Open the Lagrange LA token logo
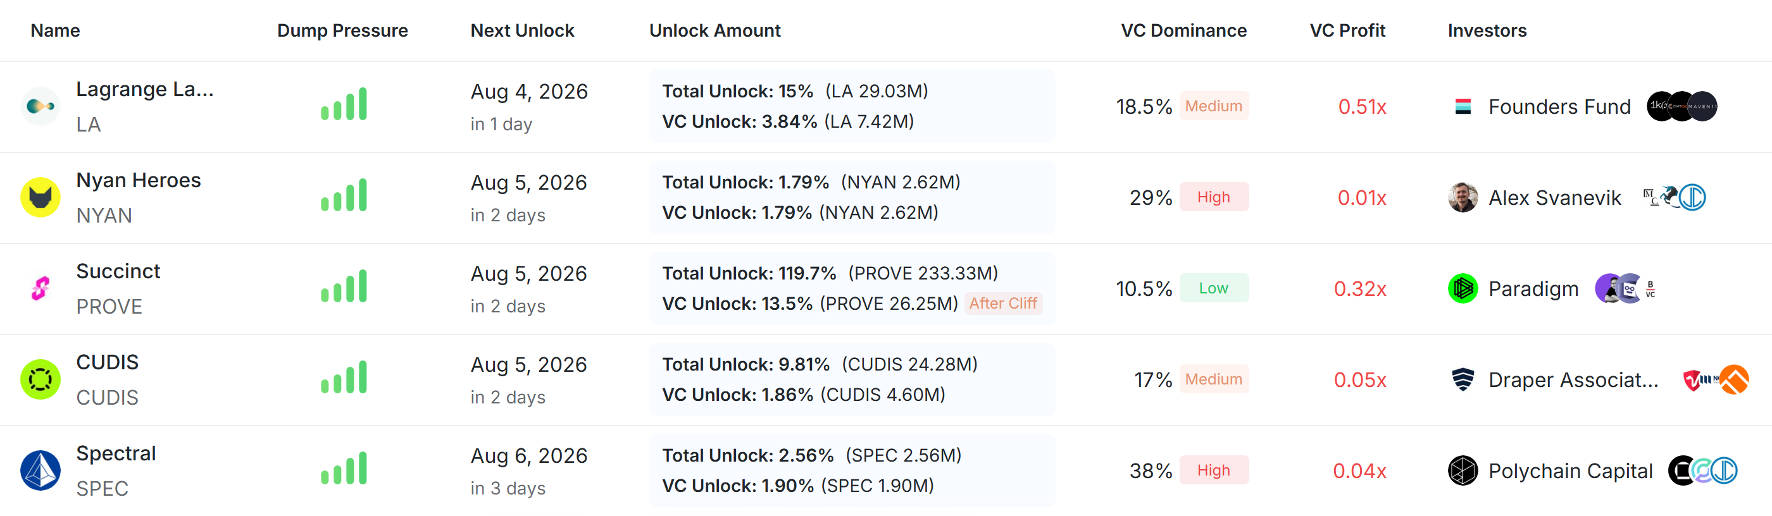Image resolution: width=1772 pixels, height=516 pixels. tap(41, 106)
